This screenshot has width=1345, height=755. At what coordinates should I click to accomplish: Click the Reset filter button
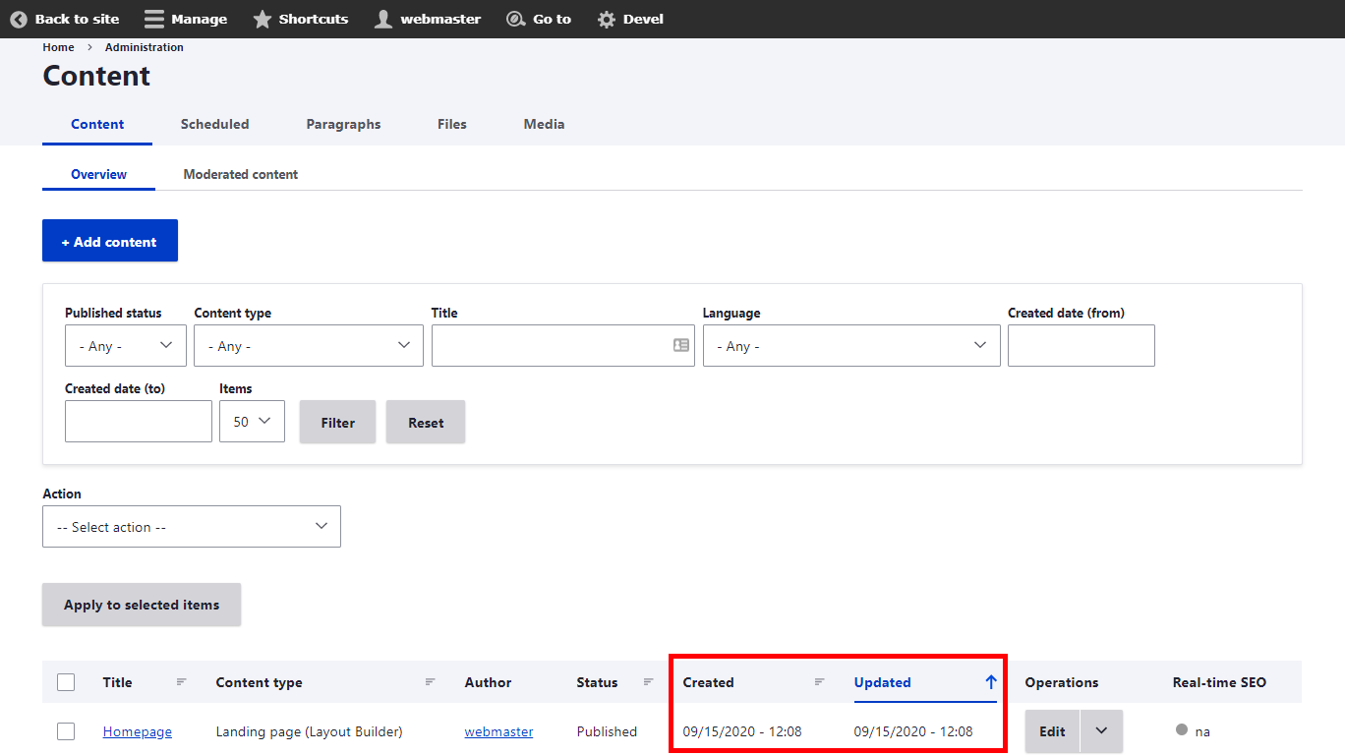426,423
